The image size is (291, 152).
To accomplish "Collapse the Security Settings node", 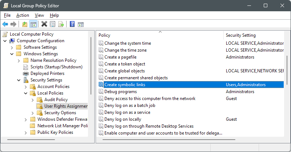I will point(19,80).
